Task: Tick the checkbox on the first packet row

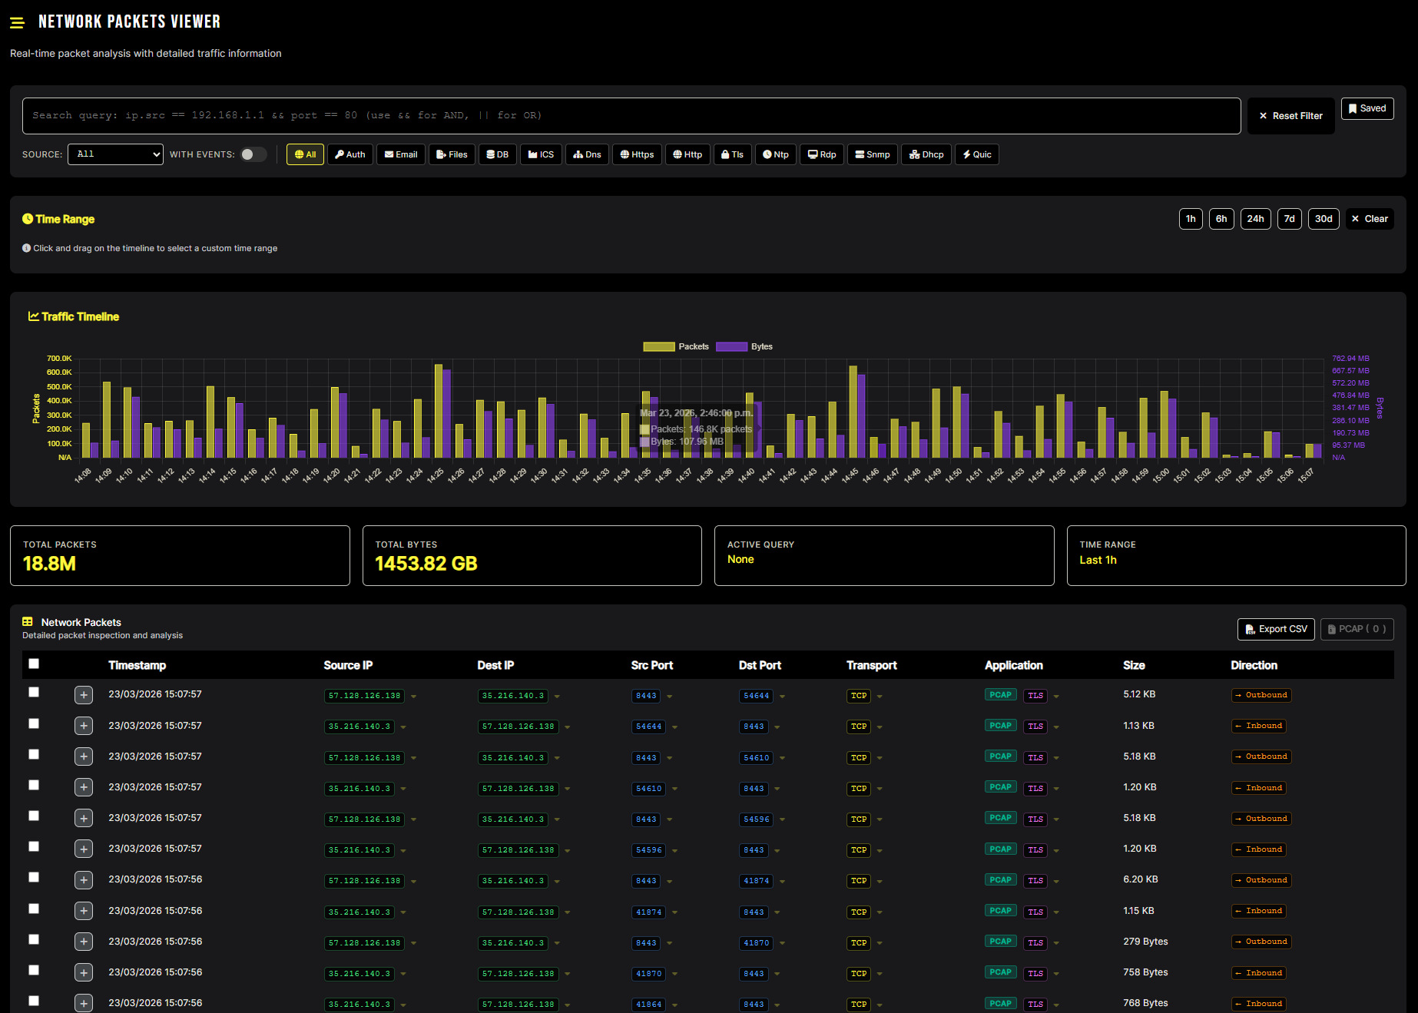Action: point(34,692)
